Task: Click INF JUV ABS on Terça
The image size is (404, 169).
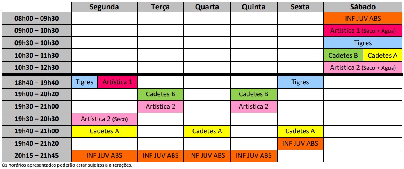Action: coord(160,156)
